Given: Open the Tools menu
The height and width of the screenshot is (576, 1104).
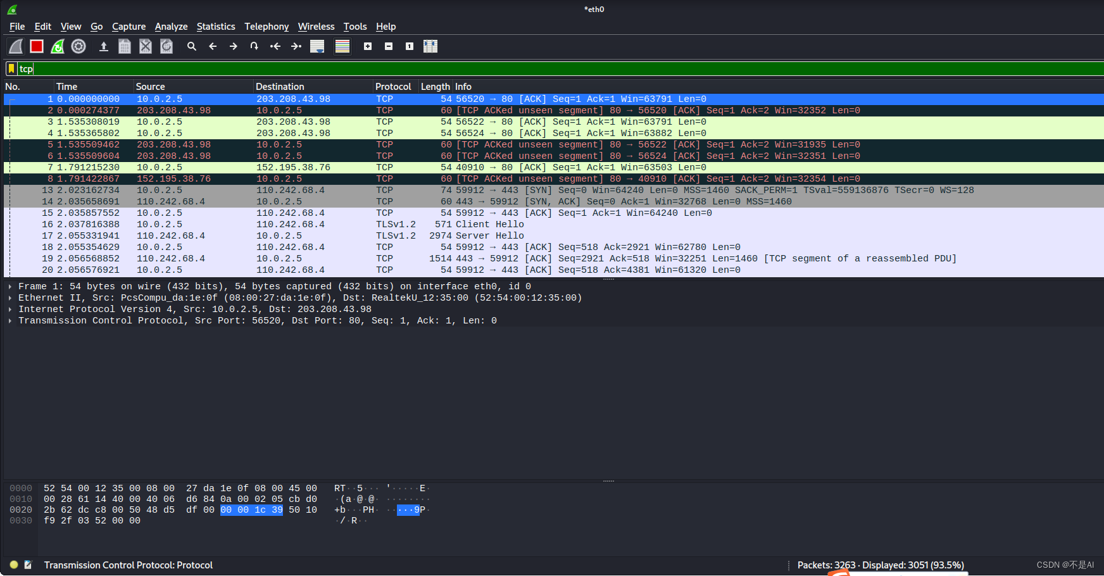Looking at the screenshot, I should coord(355,27).
